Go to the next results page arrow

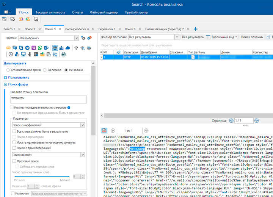pyautogui.click(x=256, y=120)
